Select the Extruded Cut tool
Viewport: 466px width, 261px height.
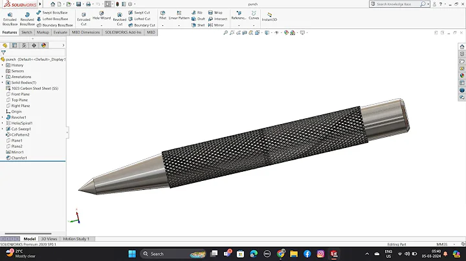[83, 19]
